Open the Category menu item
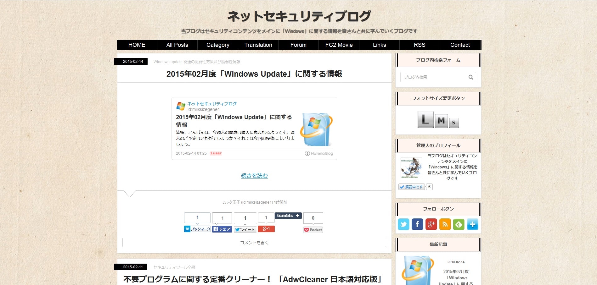 218,45
